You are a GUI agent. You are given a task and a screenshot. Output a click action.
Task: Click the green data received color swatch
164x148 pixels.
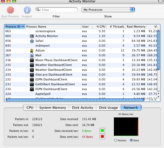102,131
